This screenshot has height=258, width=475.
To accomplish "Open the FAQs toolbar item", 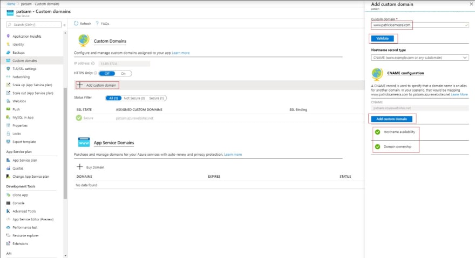I will pyautogui.click(x=103, y=24).
